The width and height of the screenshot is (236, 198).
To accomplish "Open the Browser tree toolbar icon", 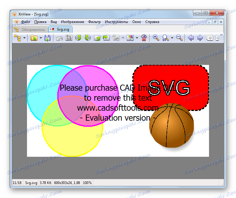I will (x=18, y=38).
